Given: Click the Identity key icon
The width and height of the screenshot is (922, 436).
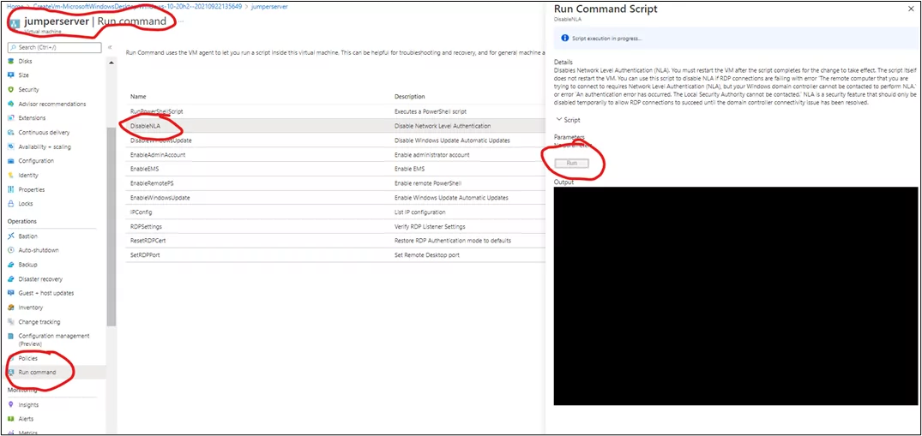Looking at the screenshot, I should [x=10, y=175].
